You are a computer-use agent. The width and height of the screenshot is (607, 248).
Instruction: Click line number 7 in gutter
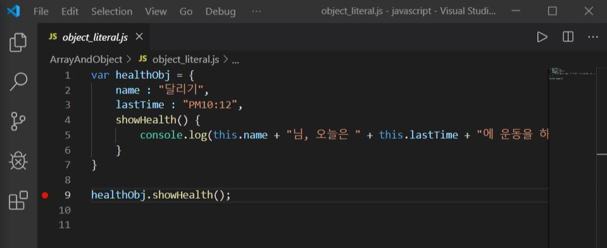pyautogui.click(x=68, y=165)
